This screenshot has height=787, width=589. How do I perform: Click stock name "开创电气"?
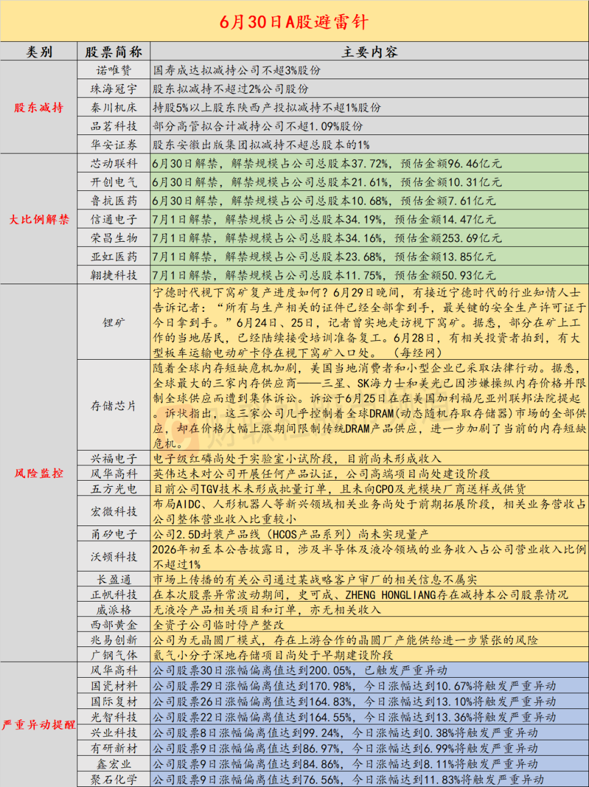[114, 182]
